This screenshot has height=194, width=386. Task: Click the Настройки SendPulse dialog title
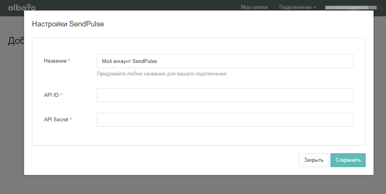tap(68, 24)
